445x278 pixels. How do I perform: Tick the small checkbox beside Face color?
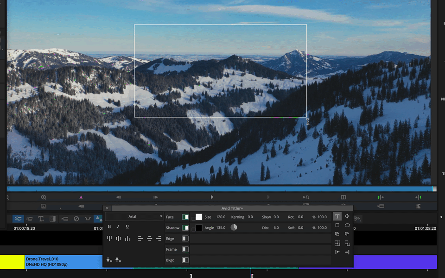[x=193, y=218]
